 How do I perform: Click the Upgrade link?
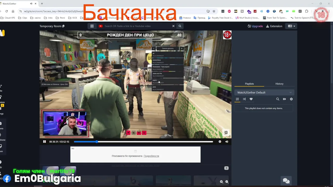pos(255,26)
